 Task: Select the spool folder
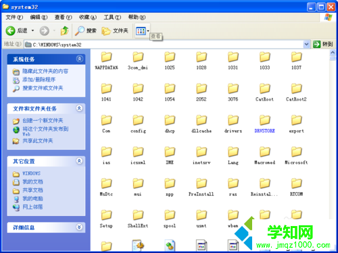pyautogui.click(x=170, y=219)
